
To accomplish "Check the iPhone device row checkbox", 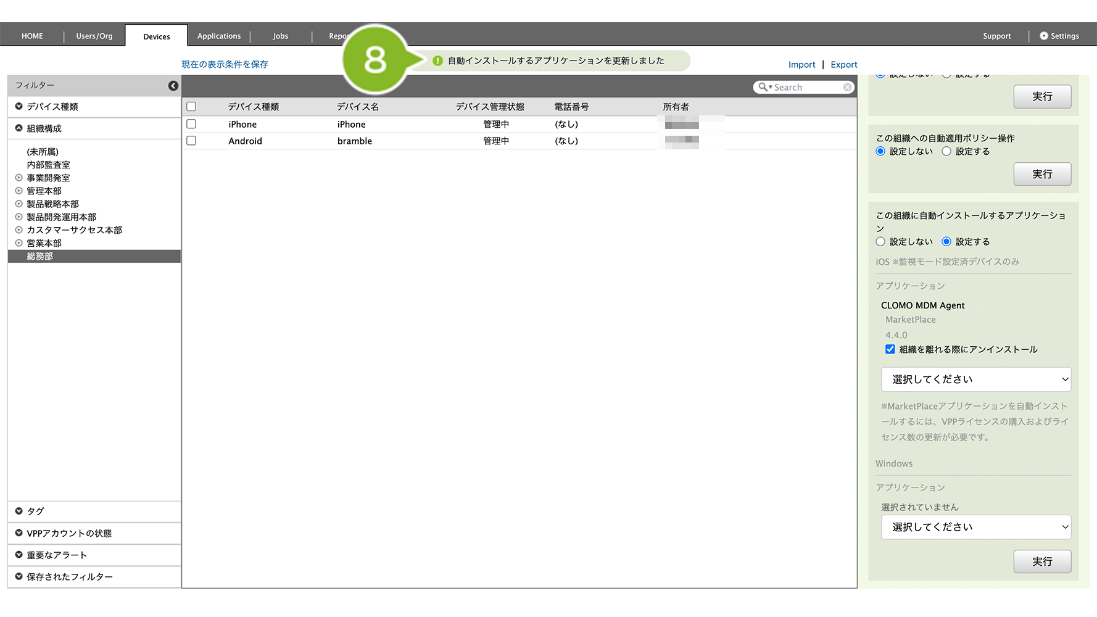I will point(191,124).
